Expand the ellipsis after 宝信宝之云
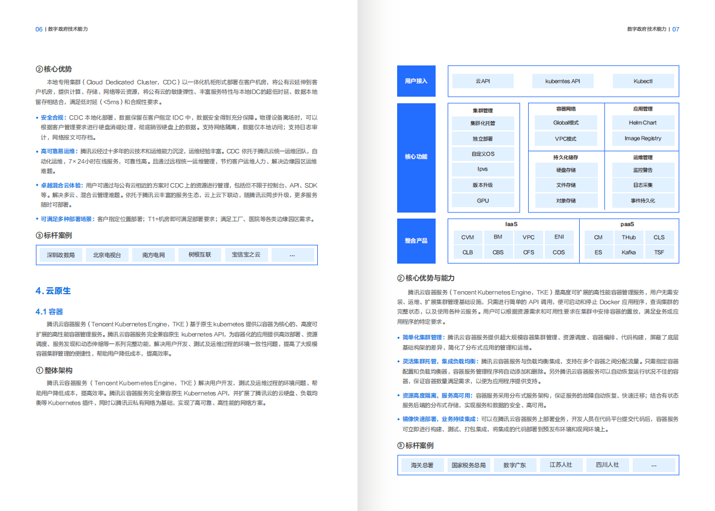This screenshot has height=511, width=715. click(292, 255)
